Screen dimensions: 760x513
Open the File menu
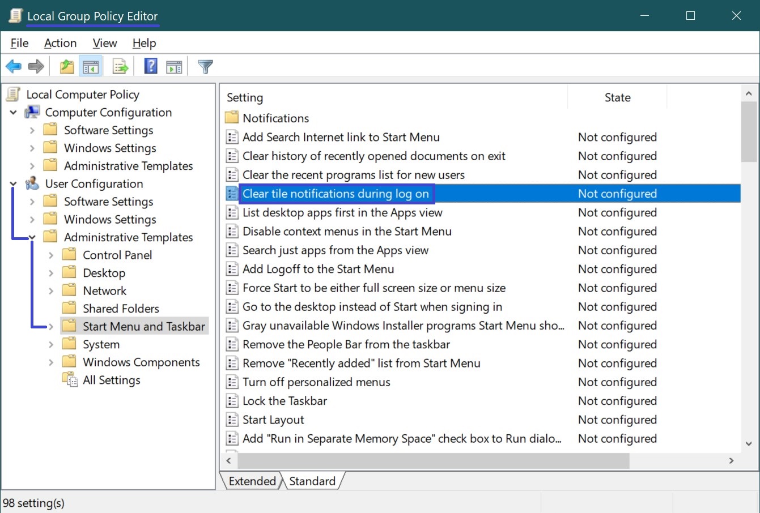click(x=19, y=43)
